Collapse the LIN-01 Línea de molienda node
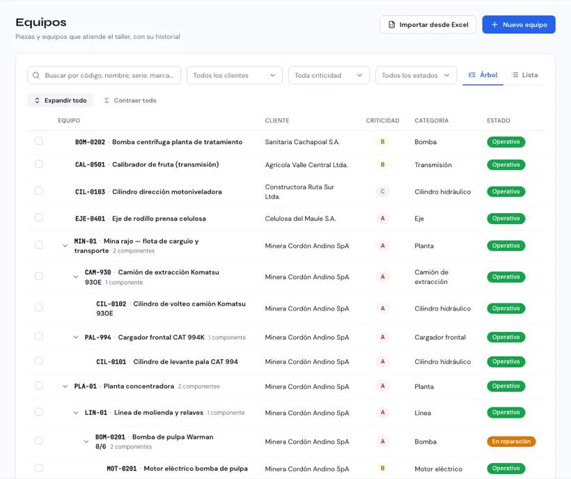Viewport: 571px width, 479px height. [76, 413]
